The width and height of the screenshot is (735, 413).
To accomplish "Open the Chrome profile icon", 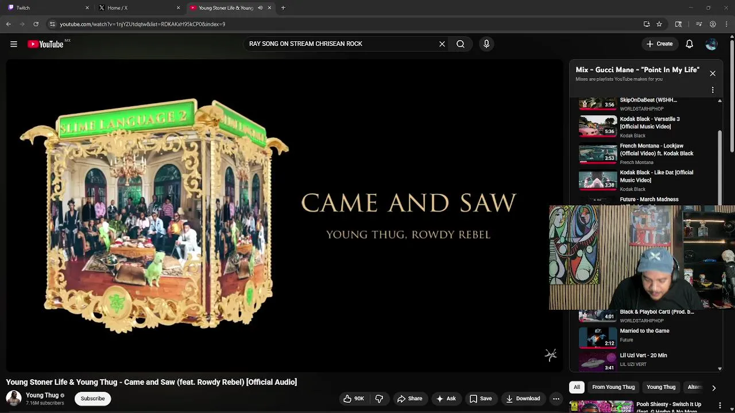I will tap(713, 24).
